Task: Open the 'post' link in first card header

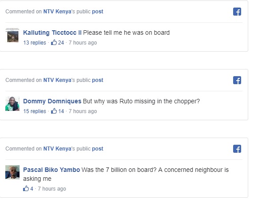Action: [98, 12]
